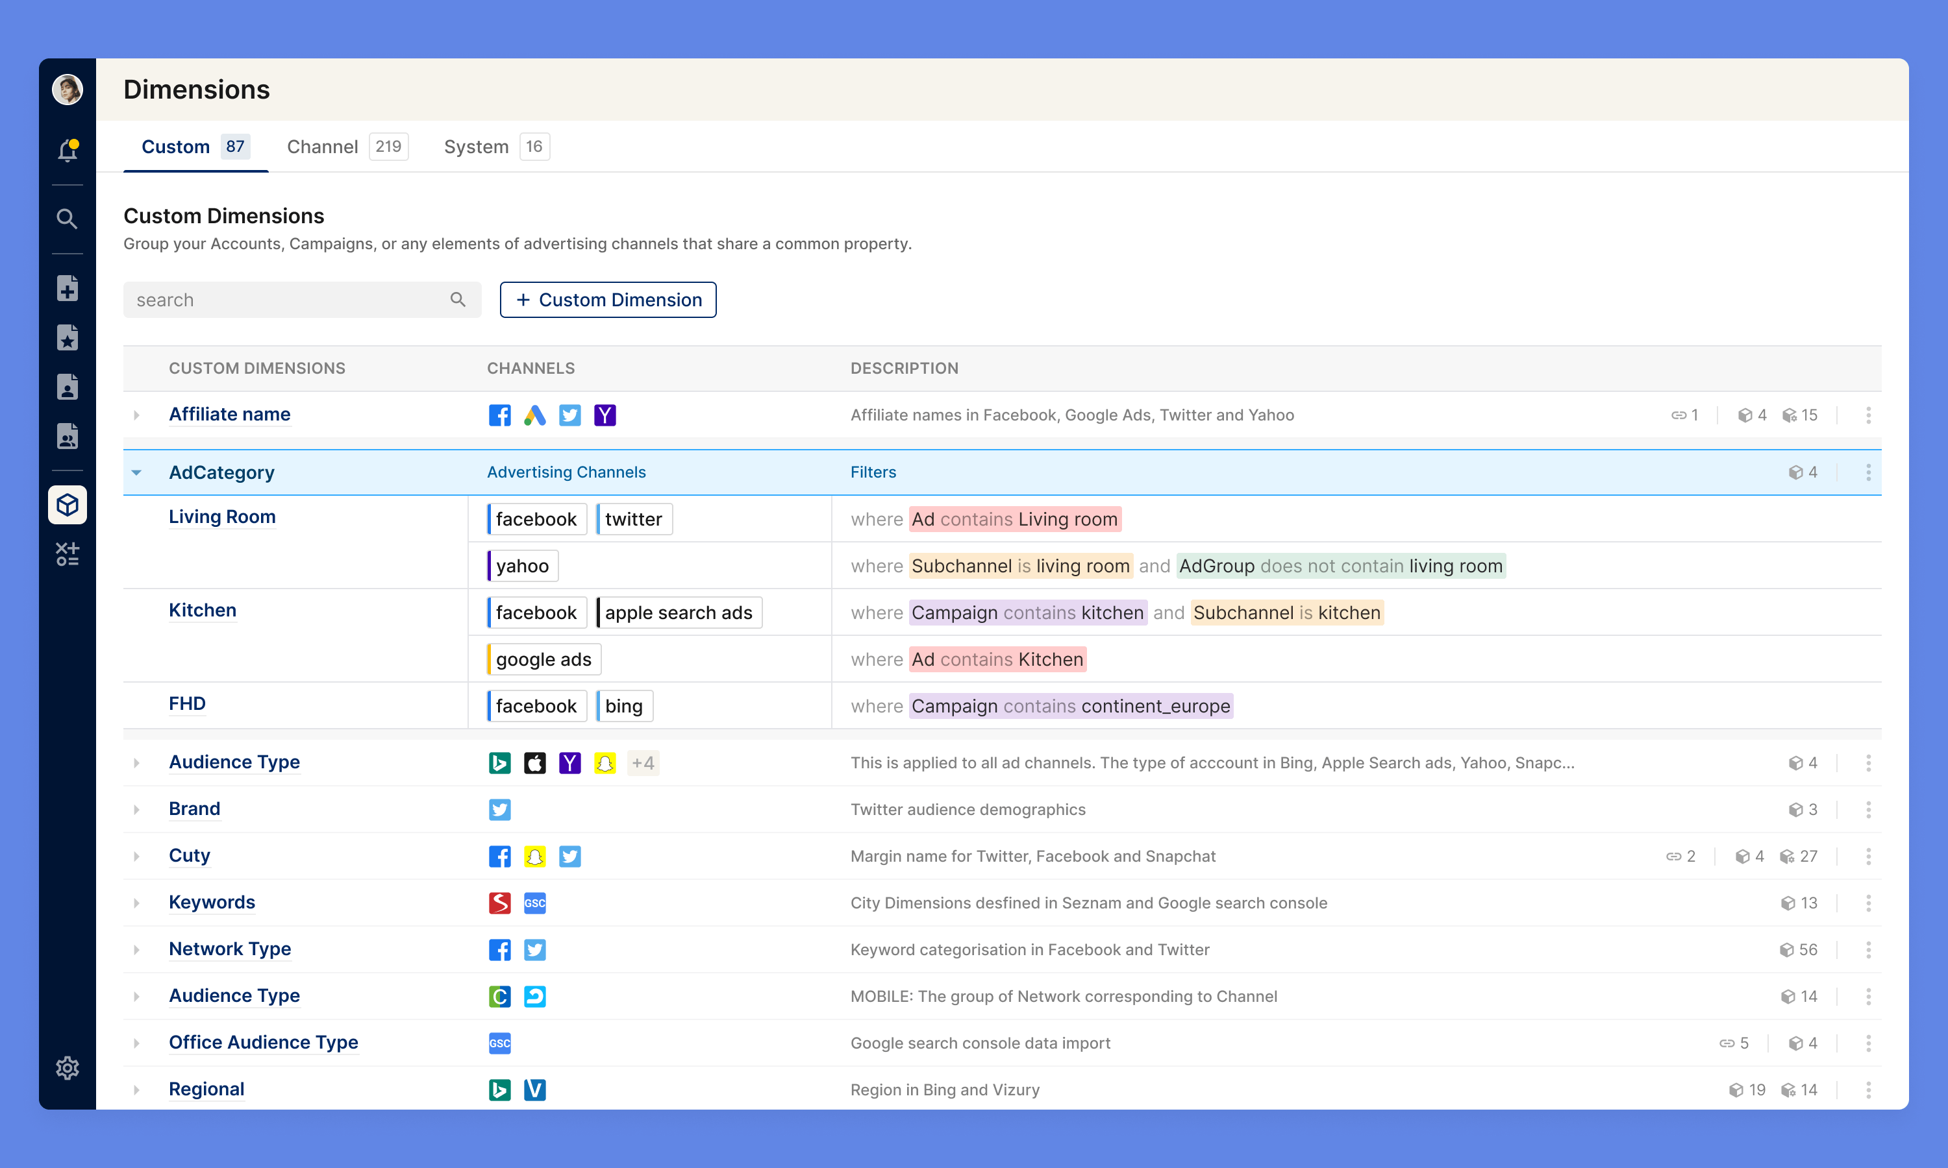Click the Channels column header
The width and height of the screenshot is (1948, 1168).
[x=531, y=369]
